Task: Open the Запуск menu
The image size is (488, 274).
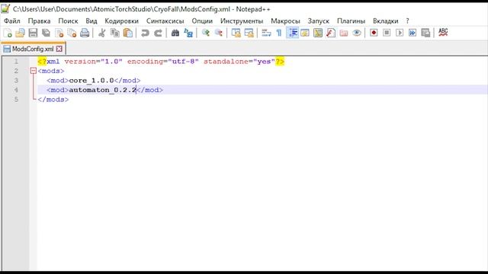Action: (x=319, y=21)
